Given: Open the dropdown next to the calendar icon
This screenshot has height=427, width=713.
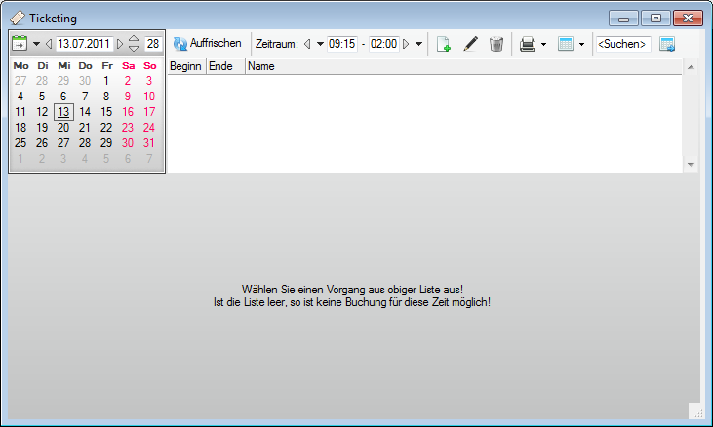Looking at the screenshot, I should point(36,44).
